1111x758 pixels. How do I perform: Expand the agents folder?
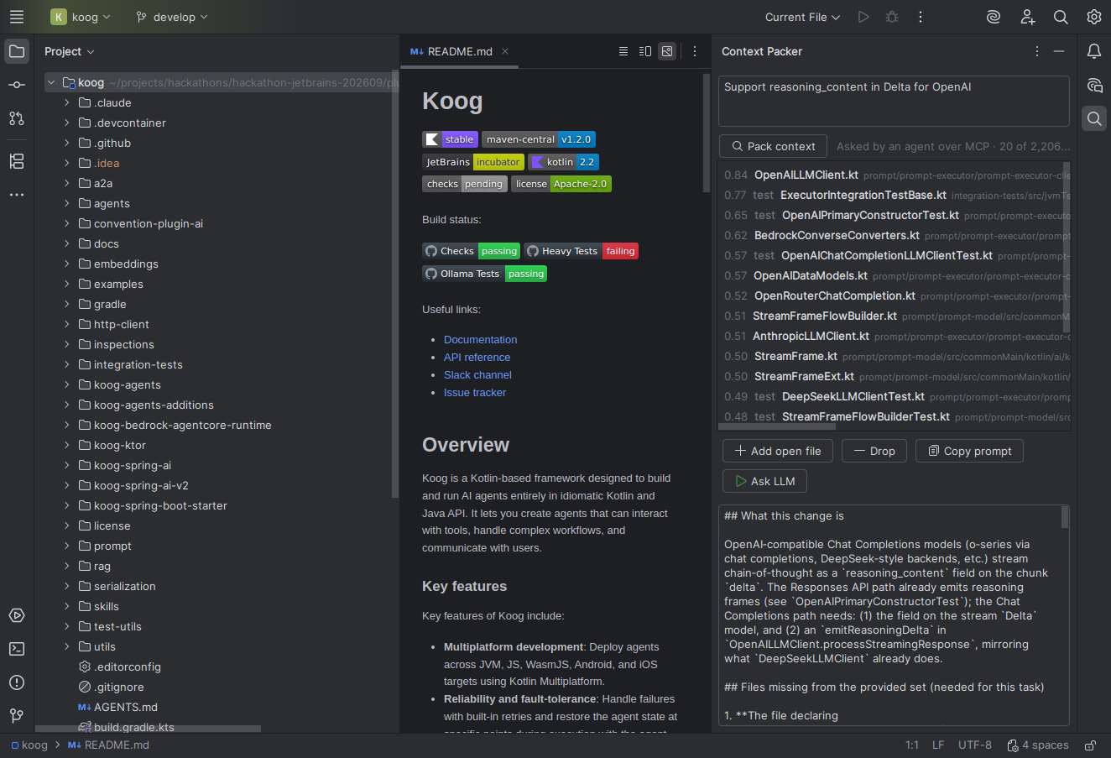(67, 203)
